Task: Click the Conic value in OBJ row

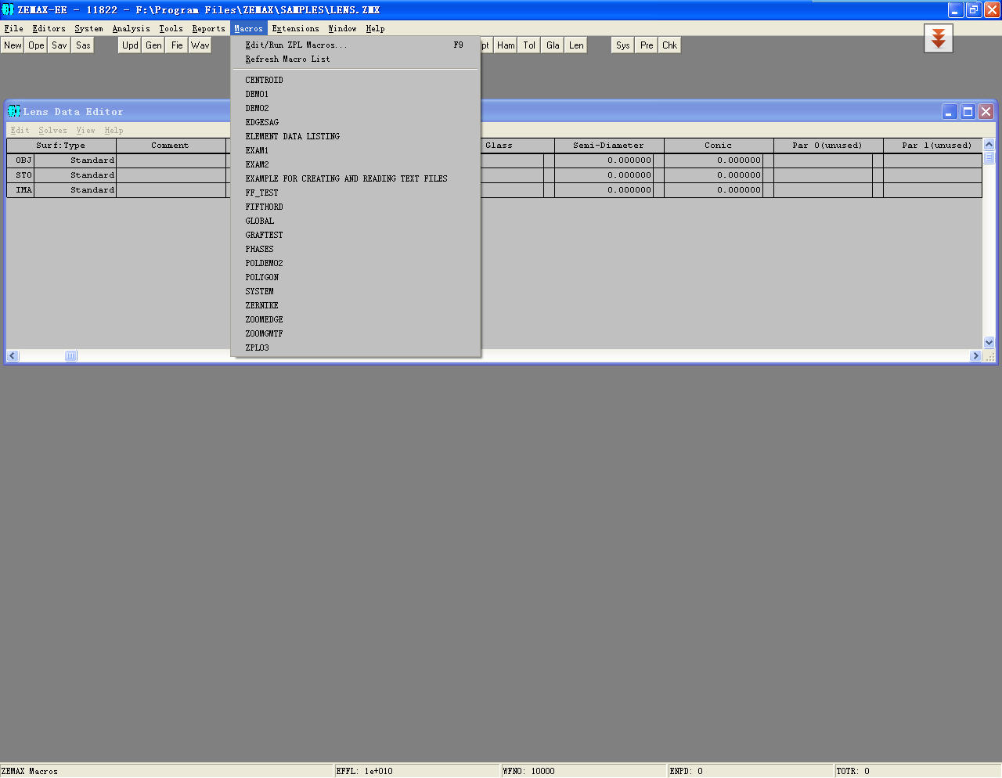Action: click(713, 160)
